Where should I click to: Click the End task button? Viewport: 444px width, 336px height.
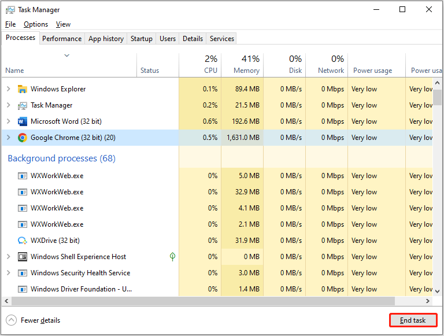click(x=413, y=320)
